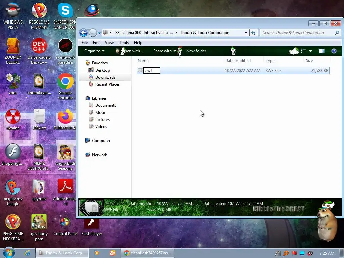This screenshot has width=344, height=258.
Task: Select Computer in the navigation pane
Action: click(x=101, y=141)
